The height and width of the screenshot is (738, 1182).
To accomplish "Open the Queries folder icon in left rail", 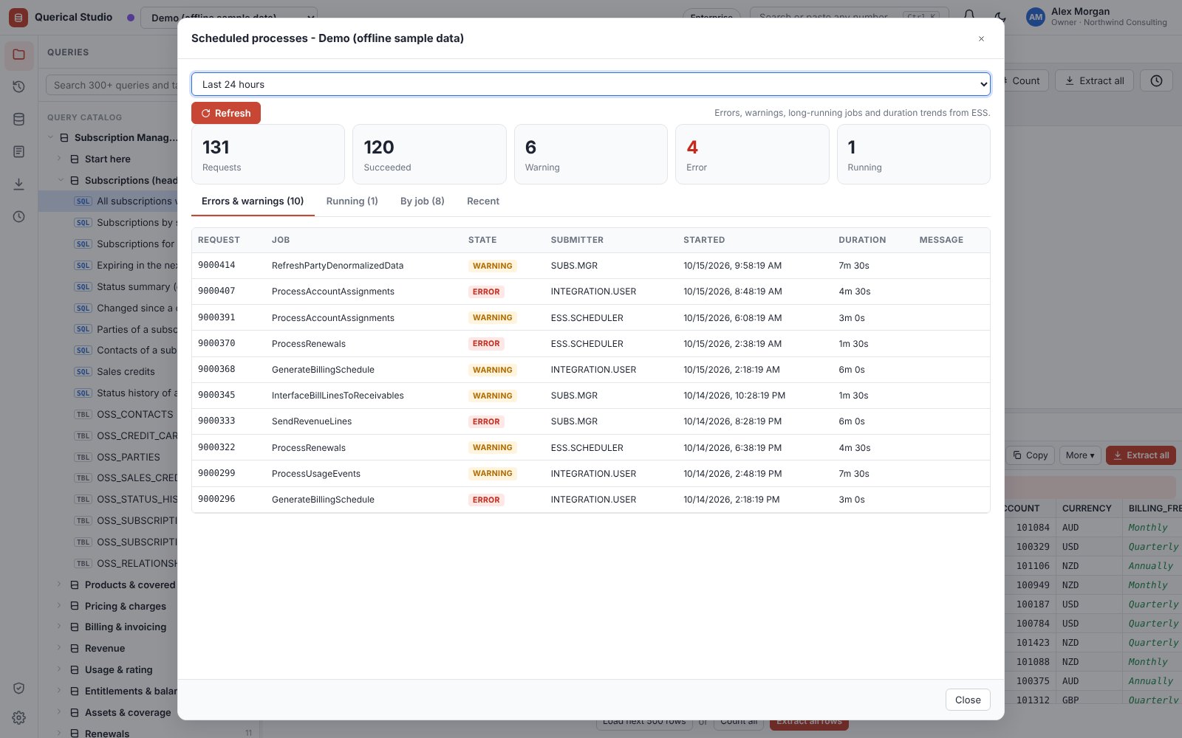I will coord(19,55).
